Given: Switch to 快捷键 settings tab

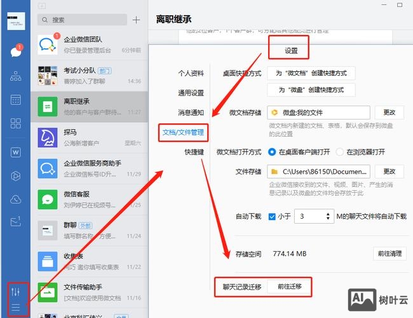Looking at the screenshot, I should (x=194, y=152).
